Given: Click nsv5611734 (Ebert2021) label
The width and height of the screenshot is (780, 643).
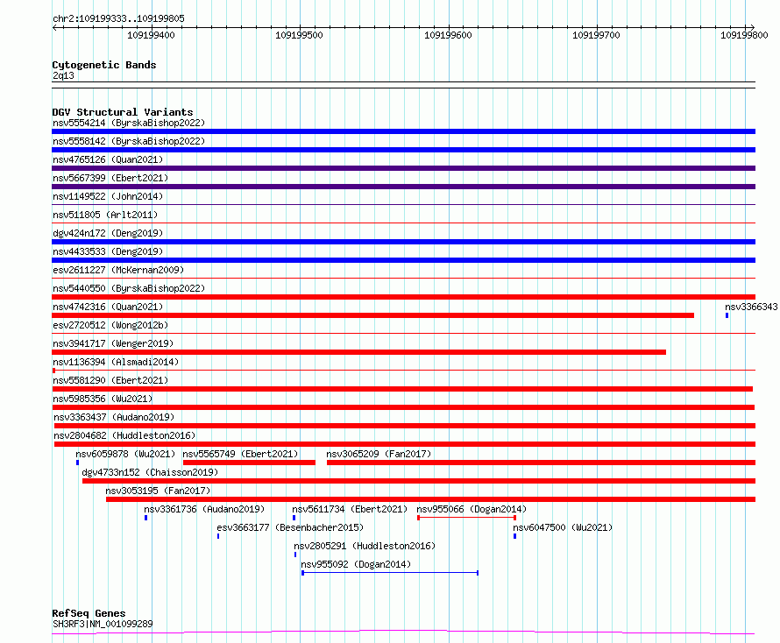Looking at the screenshot, I should (x=350, y=509).
